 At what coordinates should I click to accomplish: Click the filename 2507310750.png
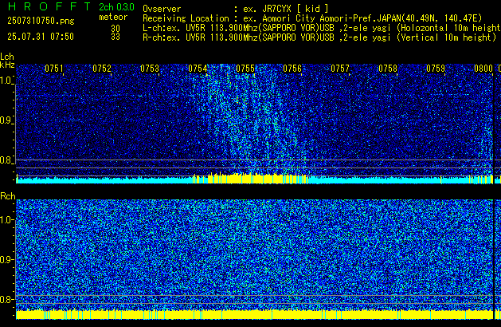(41, 21)
